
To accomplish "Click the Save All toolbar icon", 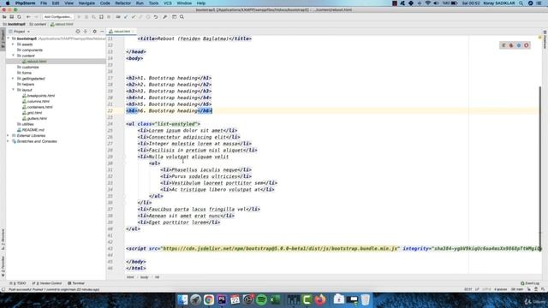I will click(11, 17).
